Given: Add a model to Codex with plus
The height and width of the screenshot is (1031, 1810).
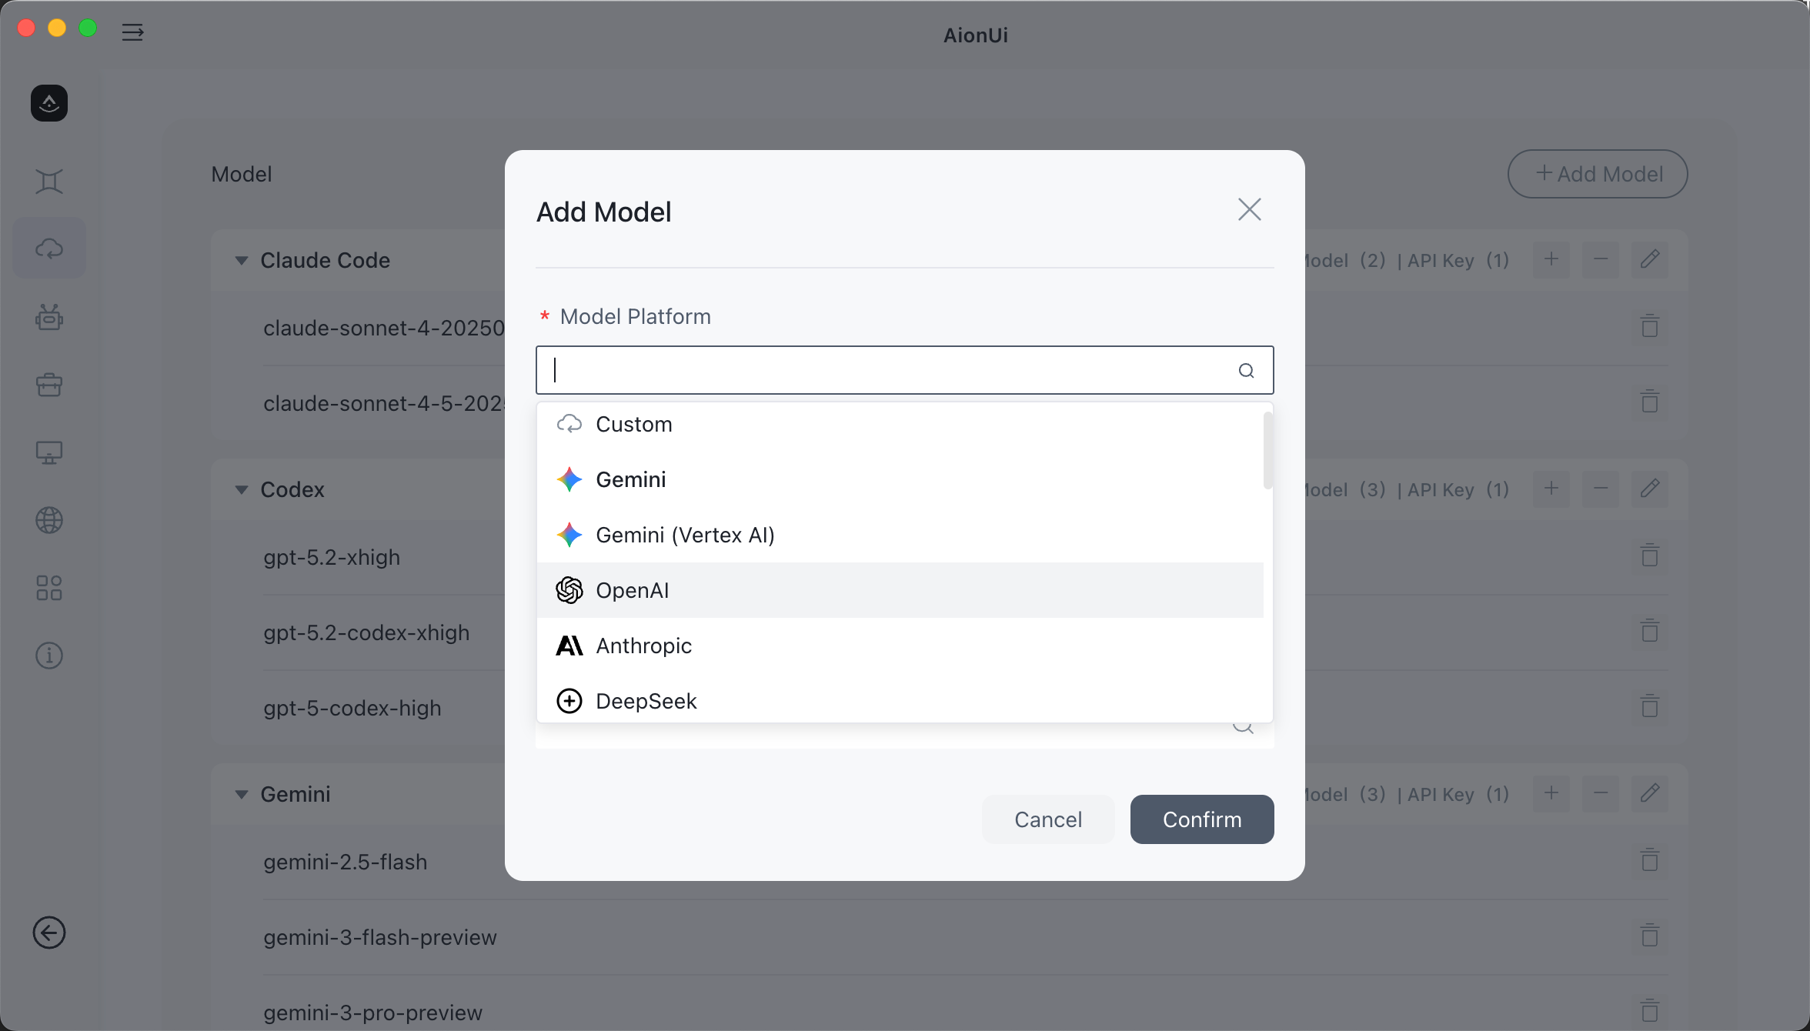Looking at the screenshot, I should pyautogui.click(x=1551, y=489).
